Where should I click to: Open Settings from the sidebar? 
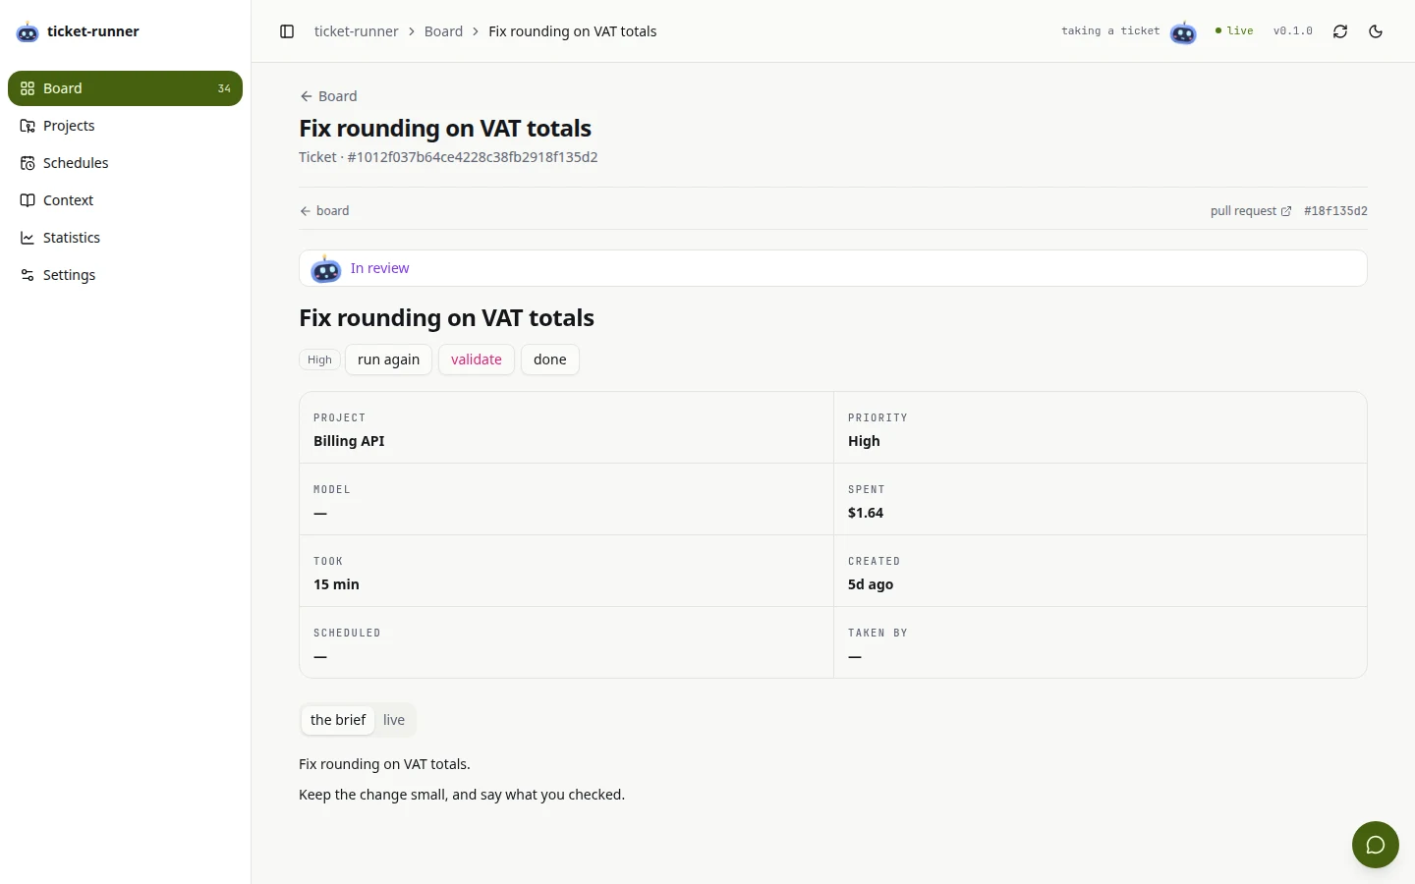click(125, 275)
